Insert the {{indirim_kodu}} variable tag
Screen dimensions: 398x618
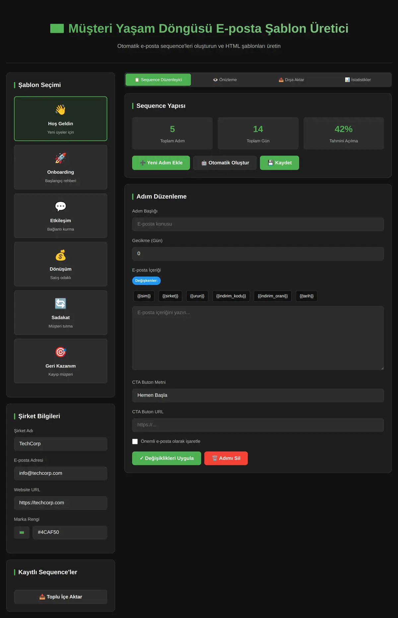231,296
